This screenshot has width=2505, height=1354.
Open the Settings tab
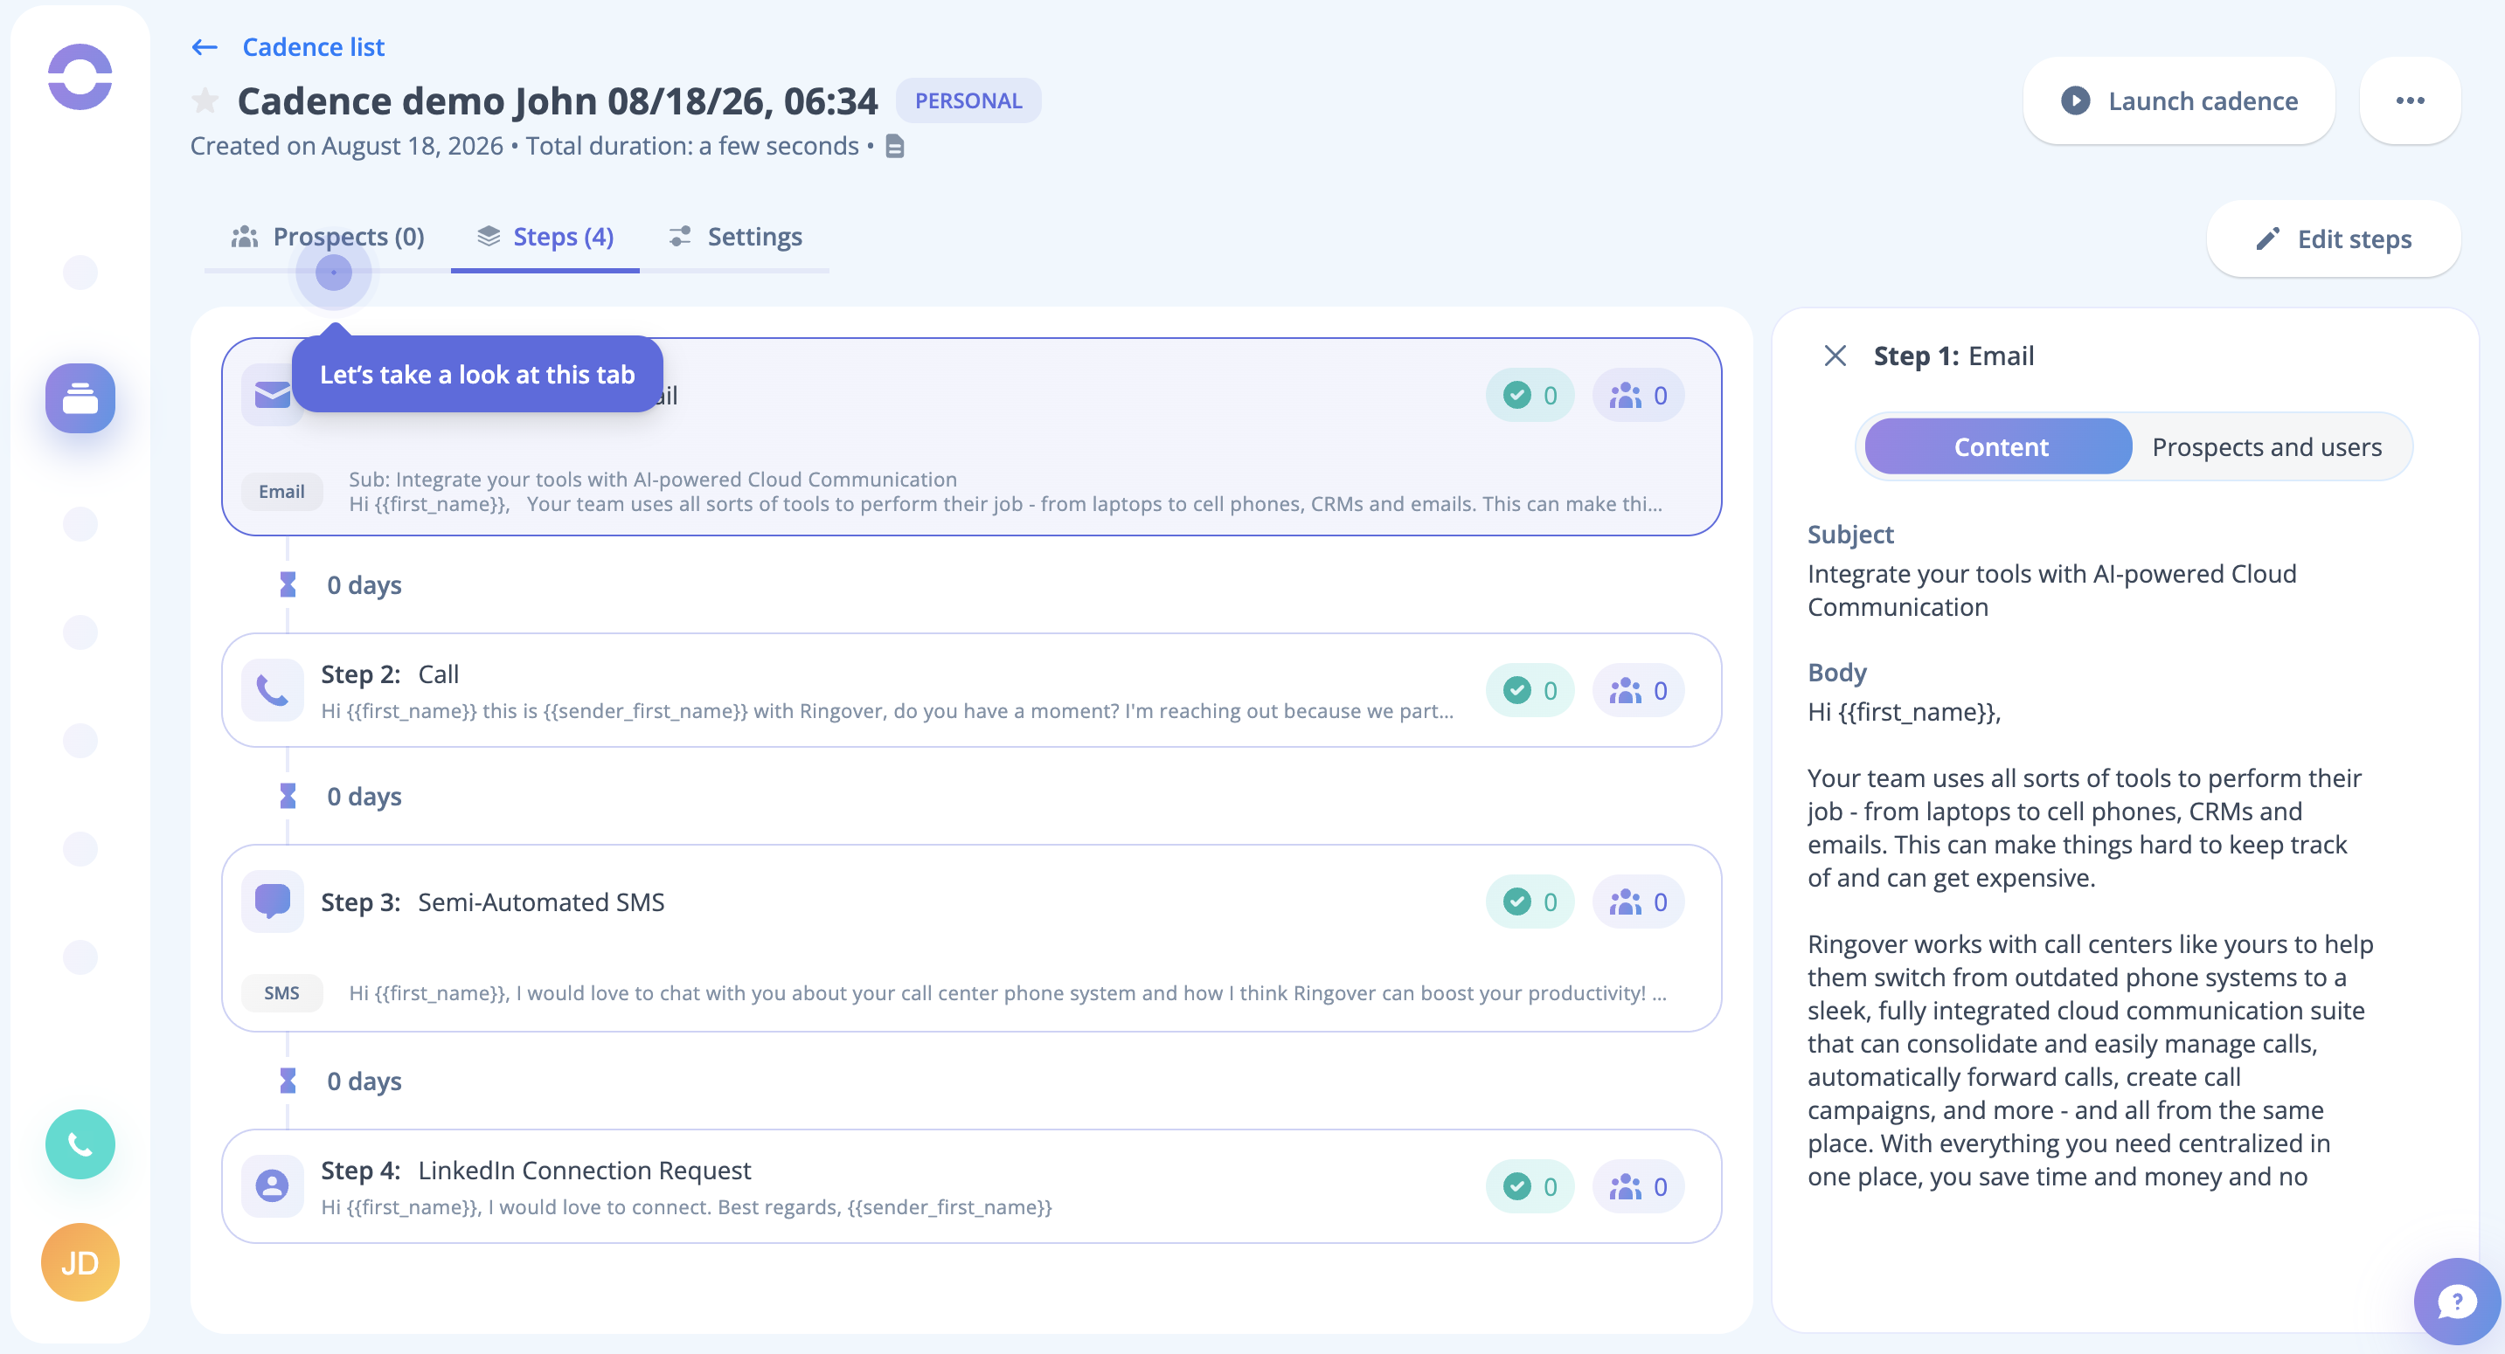point(735,236)
